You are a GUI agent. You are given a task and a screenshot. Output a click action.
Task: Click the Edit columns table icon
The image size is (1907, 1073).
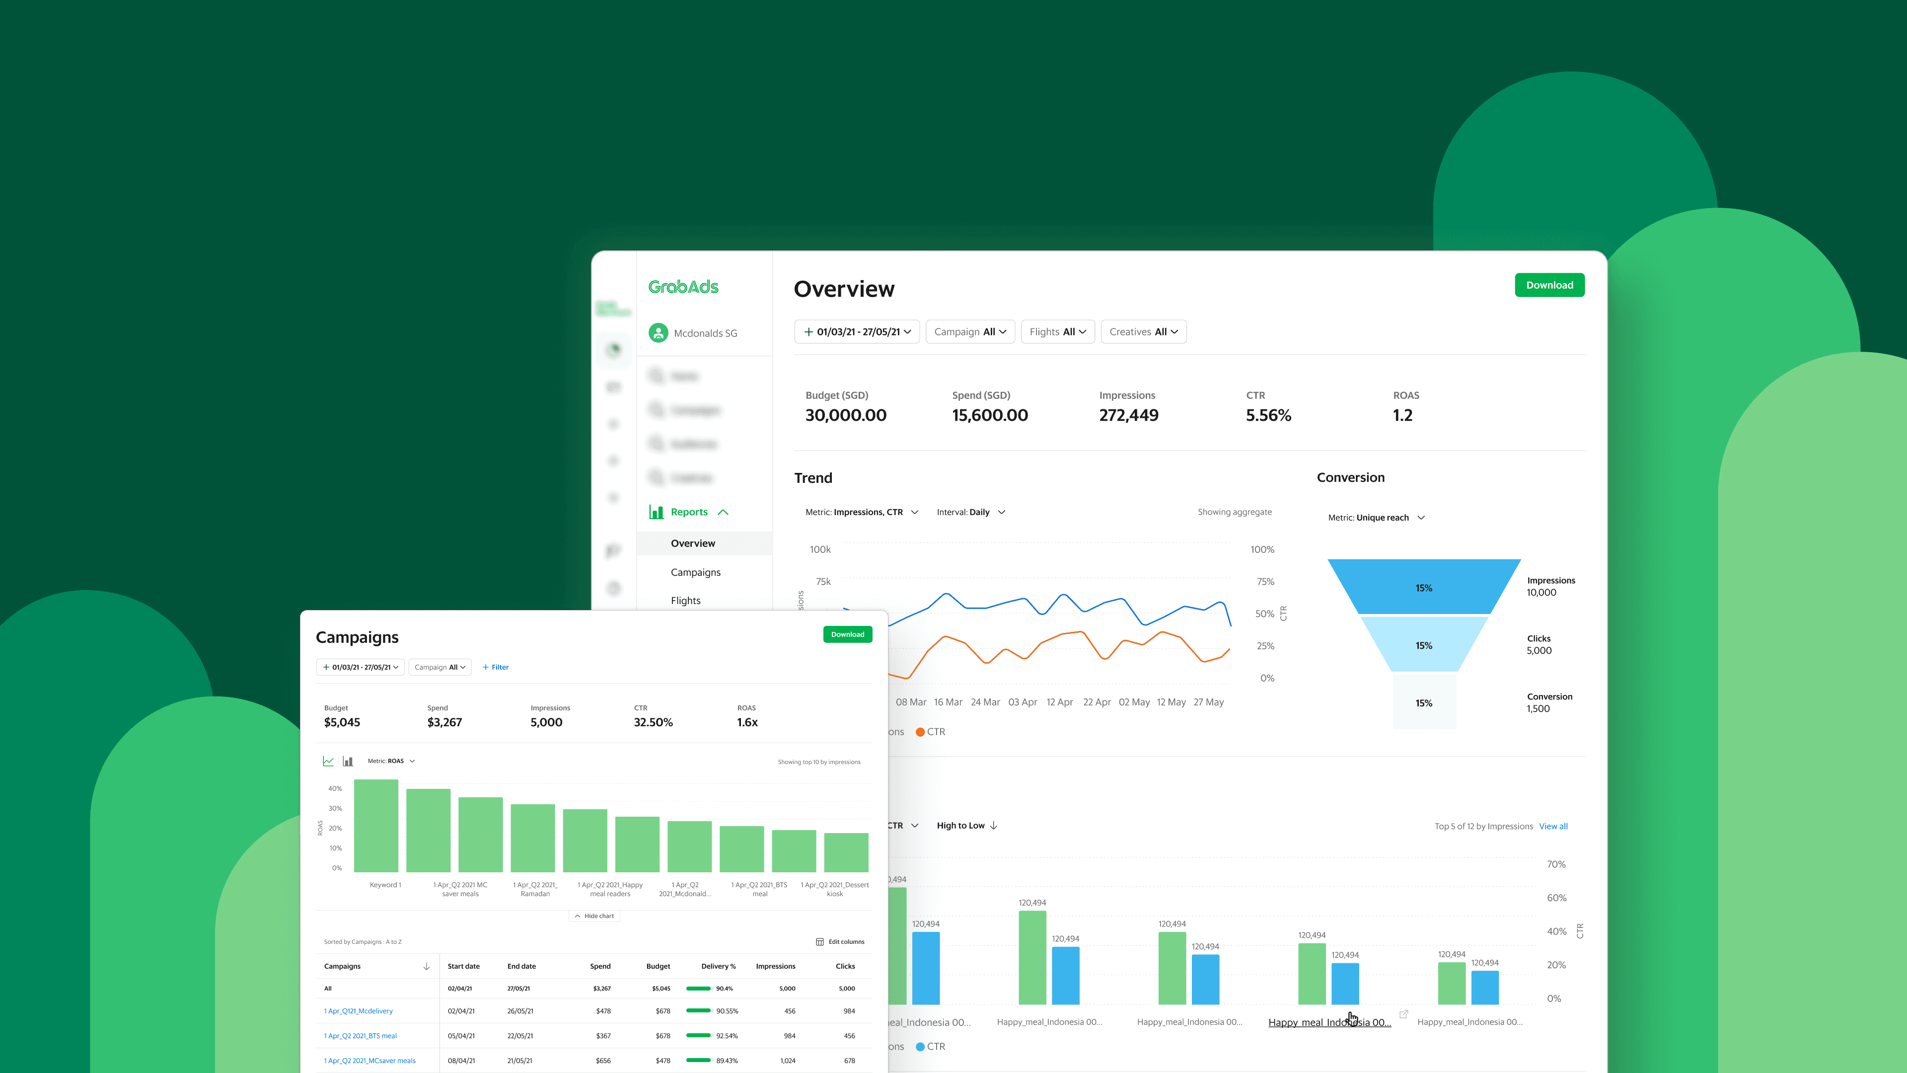click(x=819, y=942)
